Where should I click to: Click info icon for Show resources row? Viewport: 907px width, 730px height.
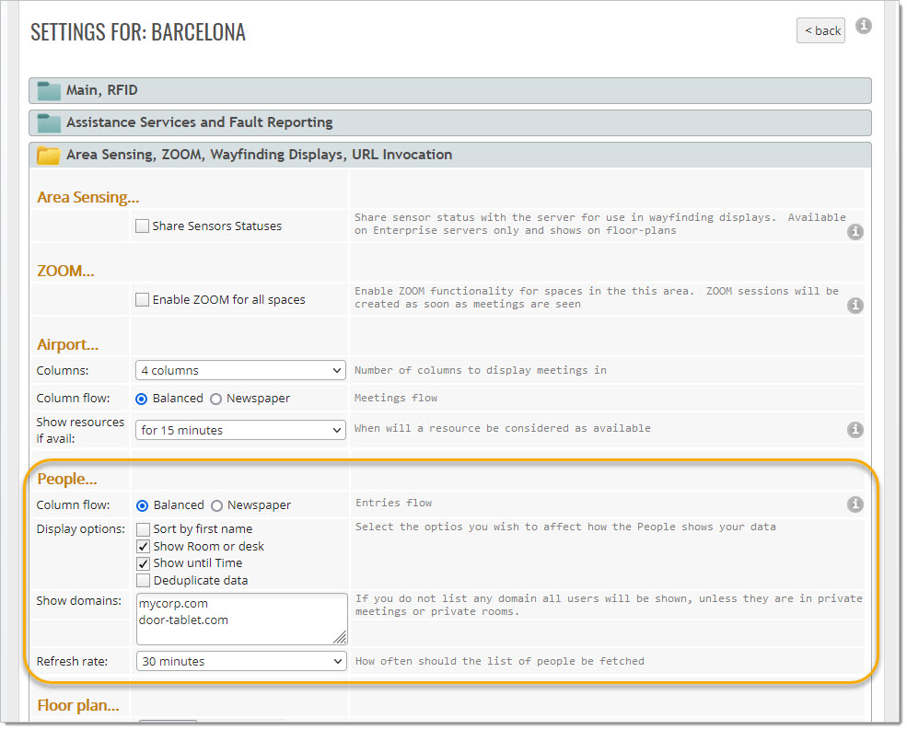855,430
